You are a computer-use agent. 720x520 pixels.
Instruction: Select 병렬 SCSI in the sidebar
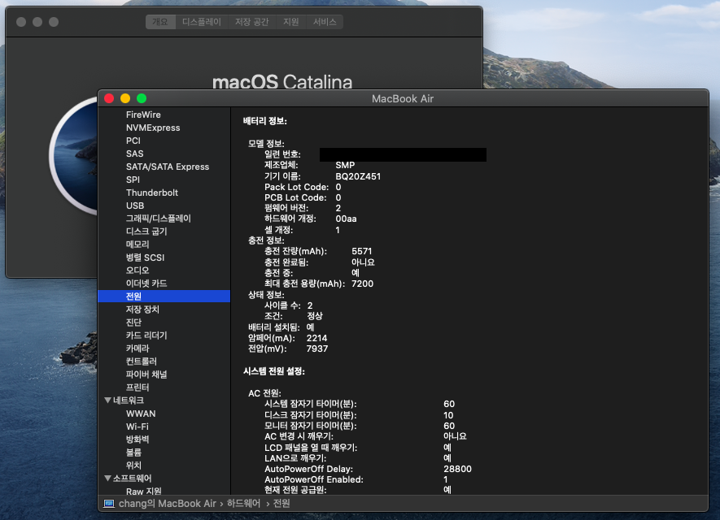pos(145,258)
